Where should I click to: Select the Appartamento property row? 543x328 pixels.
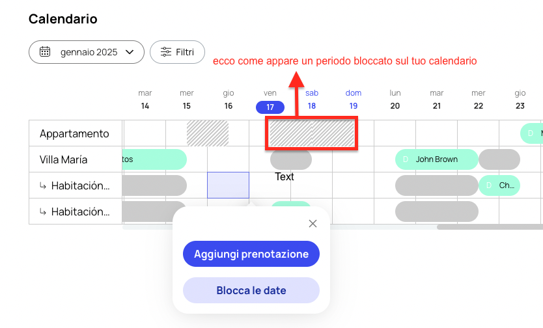tap(76, 133)
